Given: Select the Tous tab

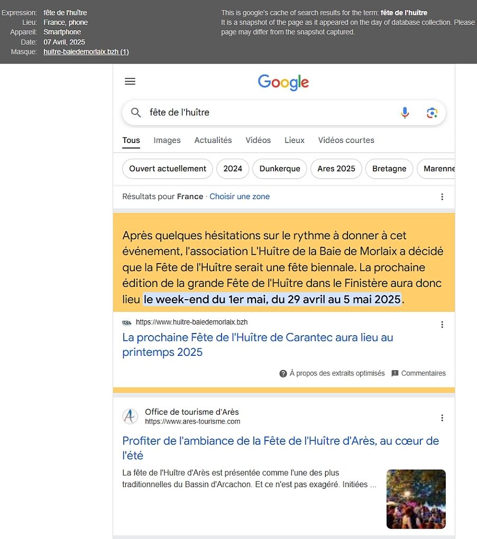Looking at the screenshot, I should (131, 140).
